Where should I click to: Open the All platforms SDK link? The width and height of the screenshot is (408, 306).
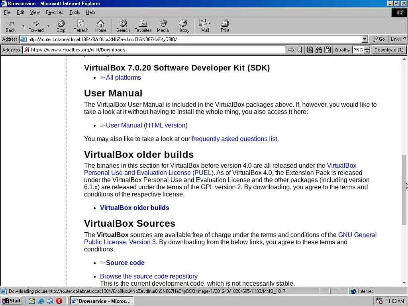tap(124, 78)
